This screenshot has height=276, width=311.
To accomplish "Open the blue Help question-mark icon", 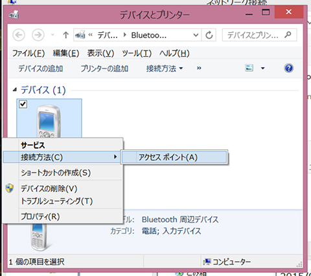I will pos(289,68).
